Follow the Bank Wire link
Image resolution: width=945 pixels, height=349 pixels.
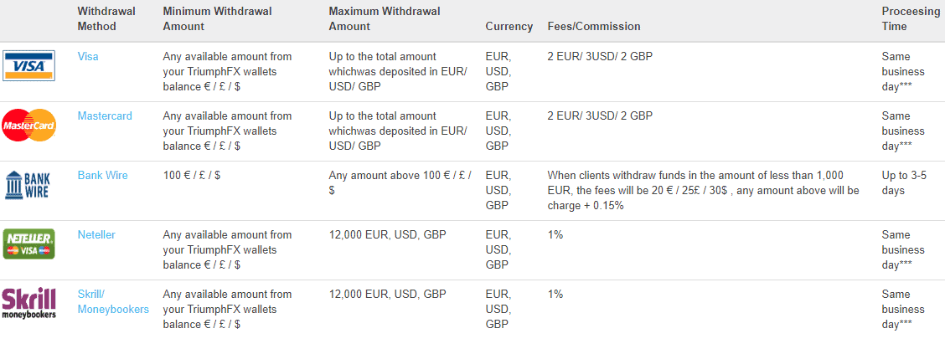pyautogui.click(x=102, y=176)
